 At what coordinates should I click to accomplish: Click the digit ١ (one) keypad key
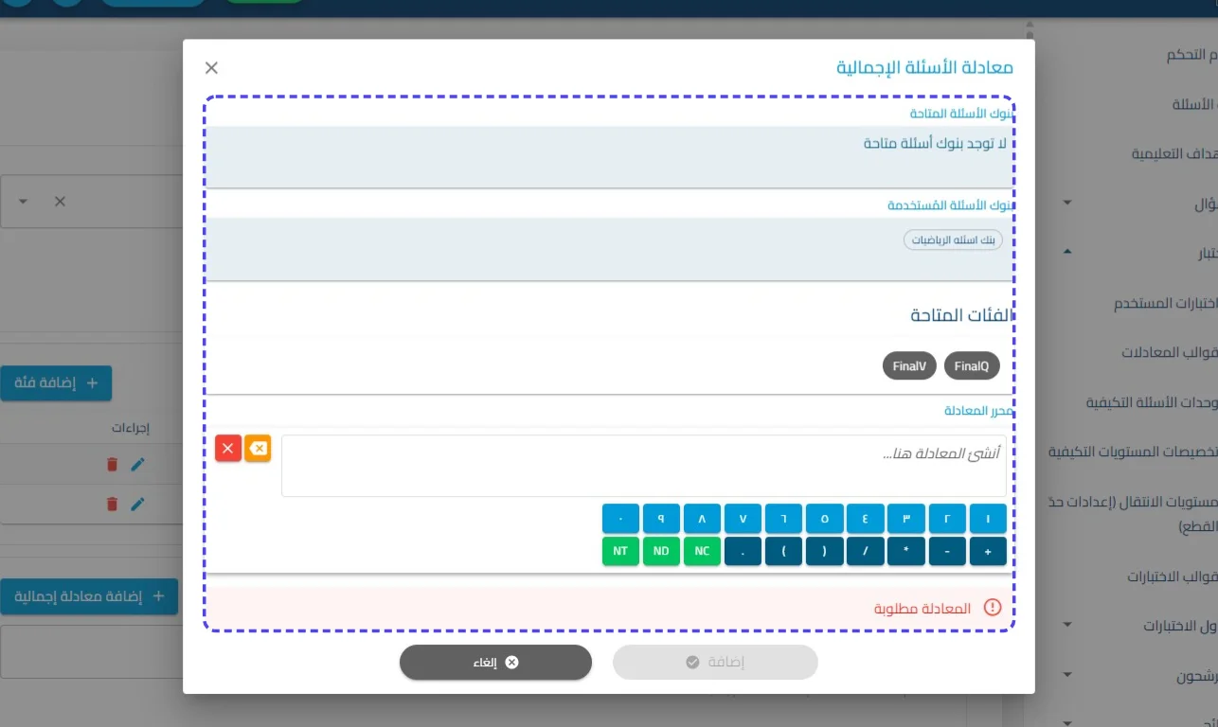pos(988,518)
